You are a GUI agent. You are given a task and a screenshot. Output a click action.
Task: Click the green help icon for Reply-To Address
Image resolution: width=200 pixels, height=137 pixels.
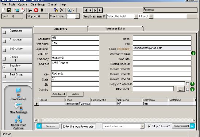click(192, 84)
